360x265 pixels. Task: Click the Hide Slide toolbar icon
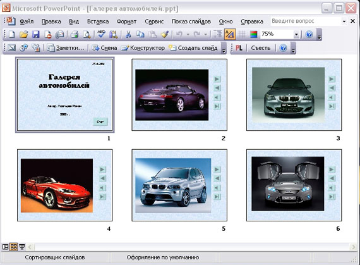(x=11, y=48)
